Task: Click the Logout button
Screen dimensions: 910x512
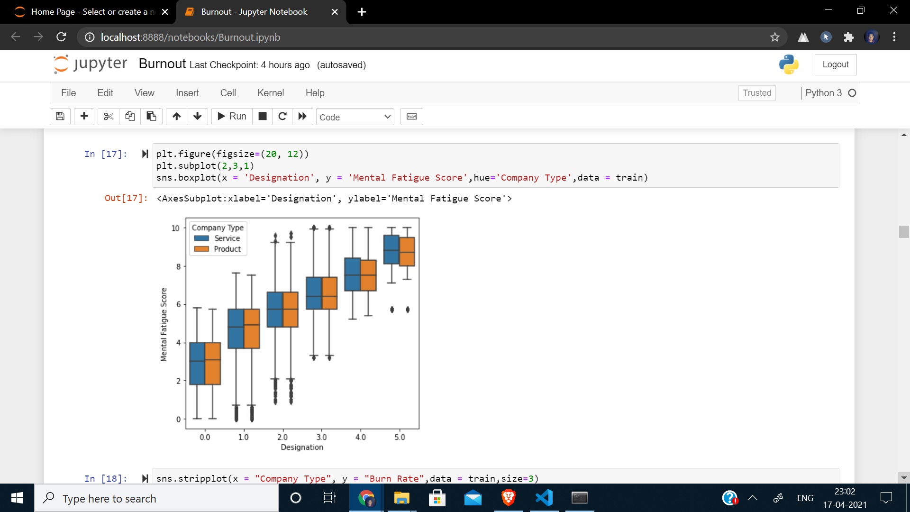Action: [835, 64]
